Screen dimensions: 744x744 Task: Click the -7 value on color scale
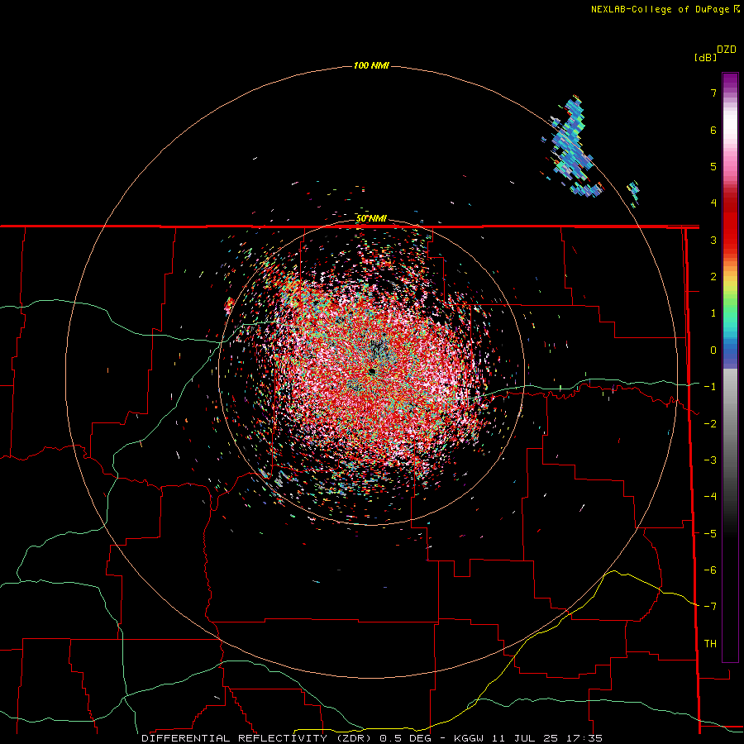710,607
